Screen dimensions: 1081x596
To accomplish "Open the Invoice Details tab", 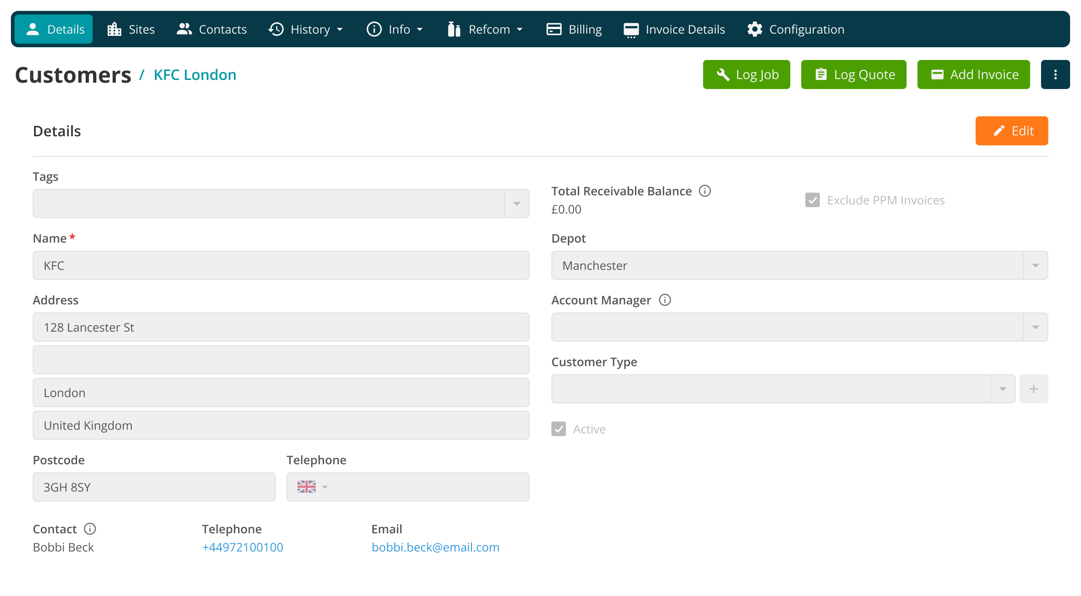I will (674, 29).
